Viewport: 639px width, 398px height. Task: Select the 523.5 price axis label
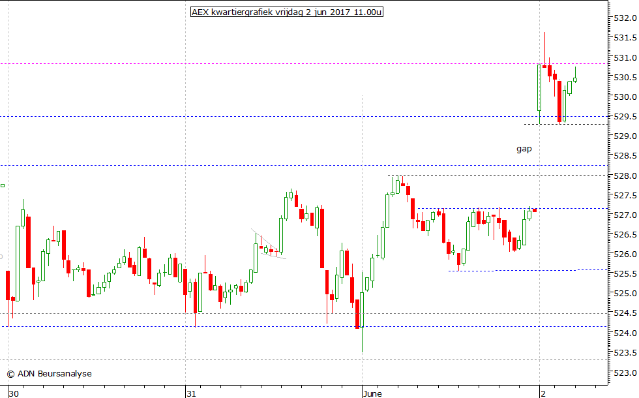point(625,353)
